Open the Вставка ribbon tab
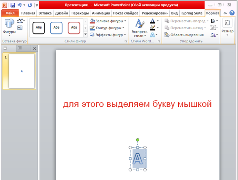The width and height of the screenshot is (238, 180). coord(45,13)
